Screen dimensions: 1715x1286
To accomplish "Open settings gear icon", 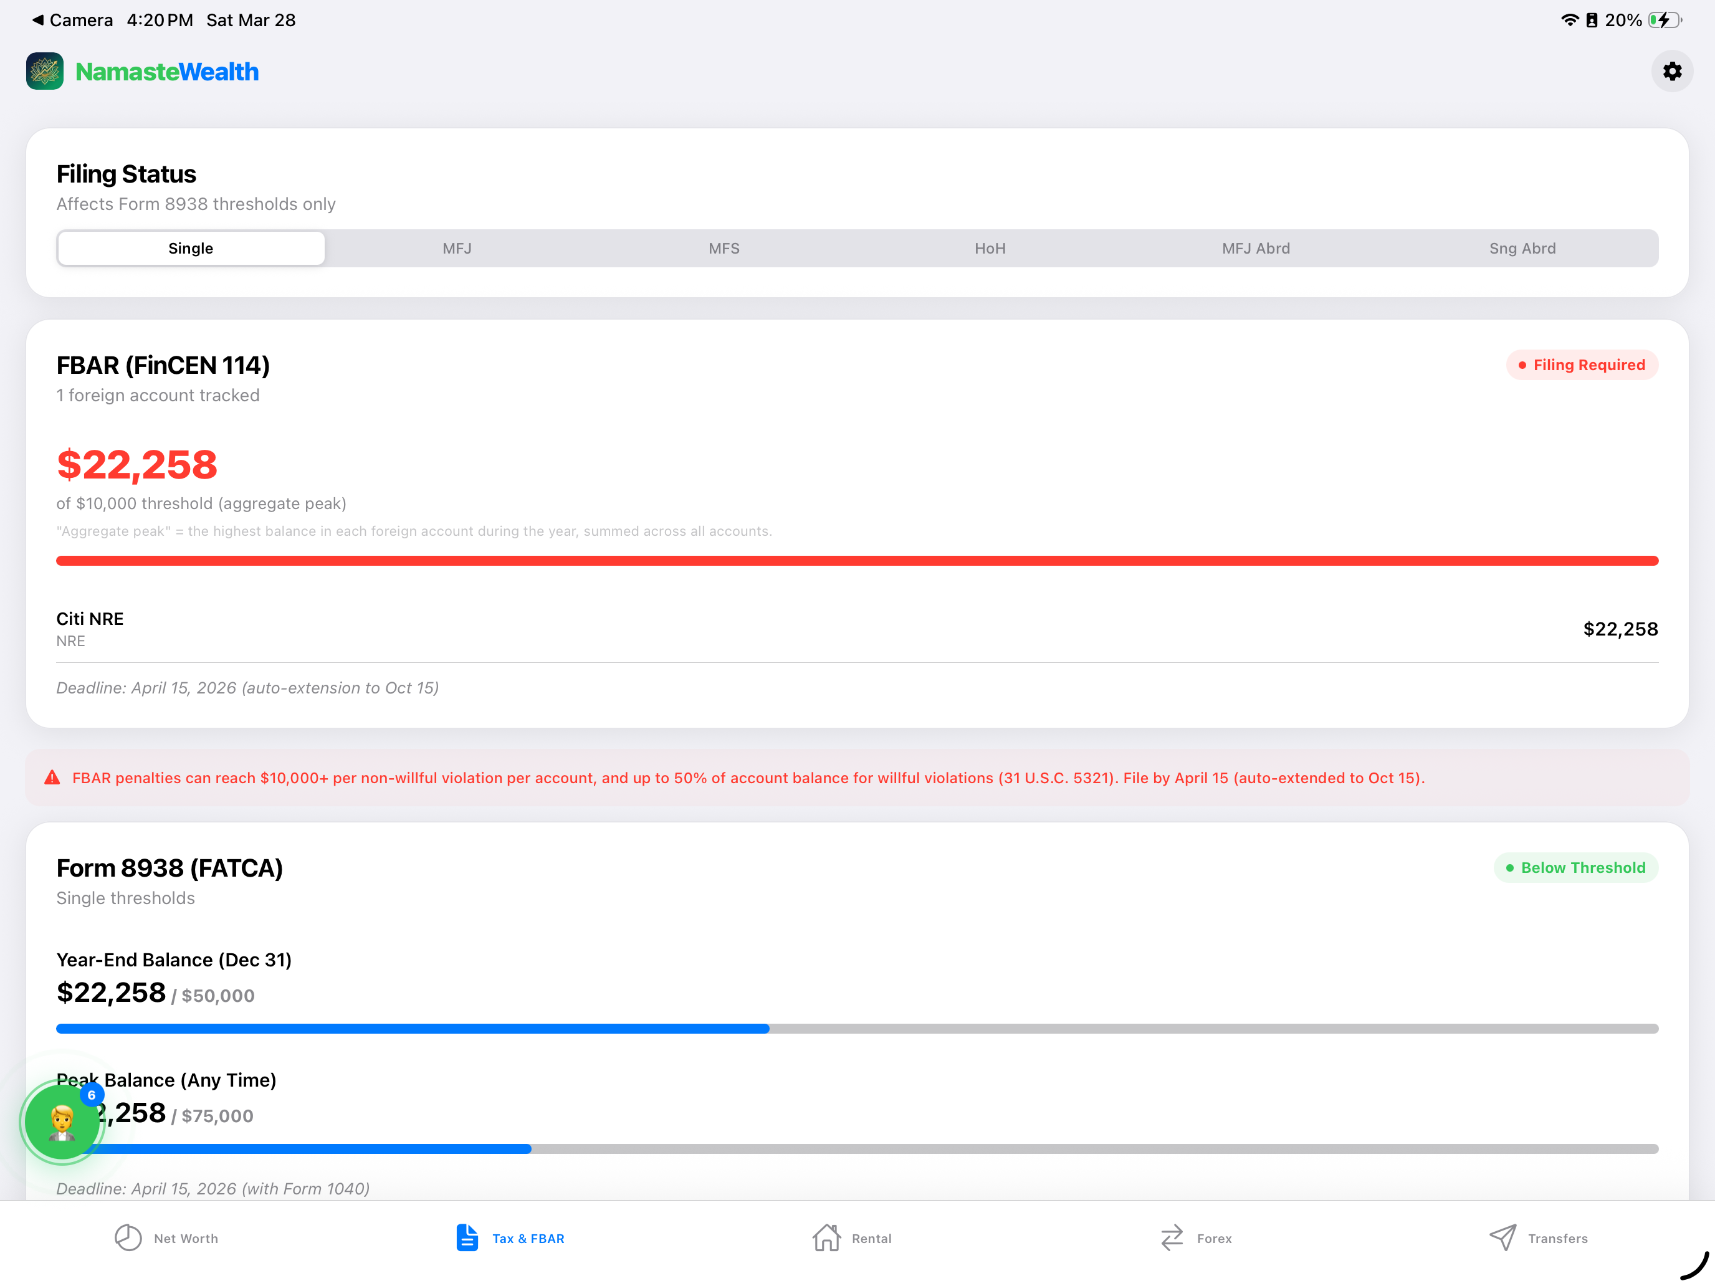I will (1671, 71).
